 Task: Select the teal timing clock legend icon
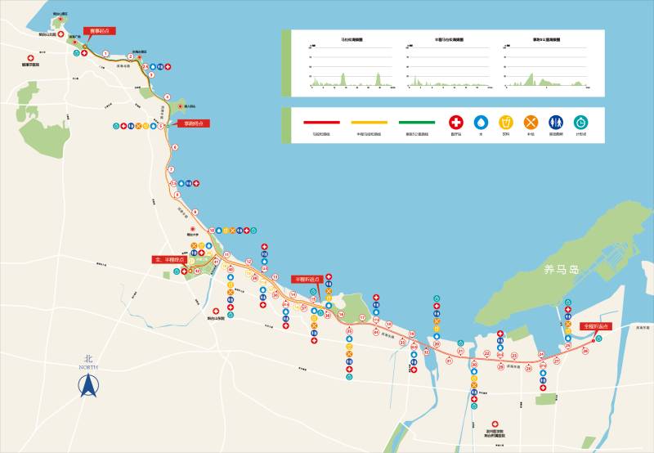point(580,122)
